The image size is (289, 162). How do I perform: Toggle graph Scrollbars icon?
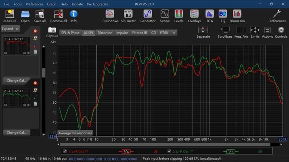click(225, 30)
